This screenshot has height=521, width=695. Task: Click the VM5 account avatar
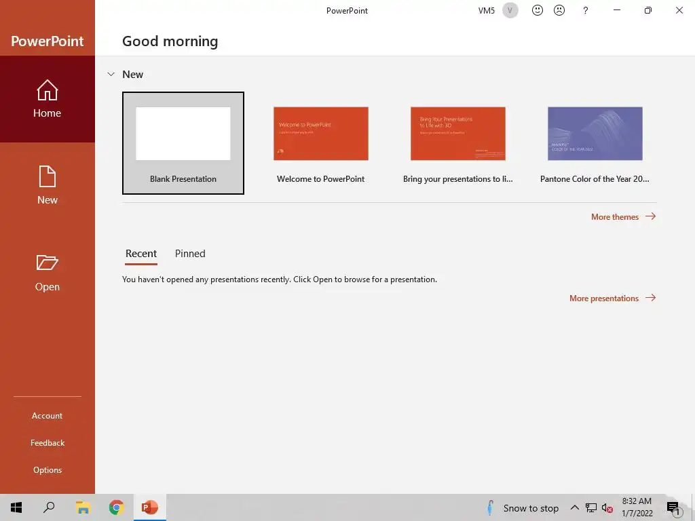pyautogui.click(x=510, y=10)
